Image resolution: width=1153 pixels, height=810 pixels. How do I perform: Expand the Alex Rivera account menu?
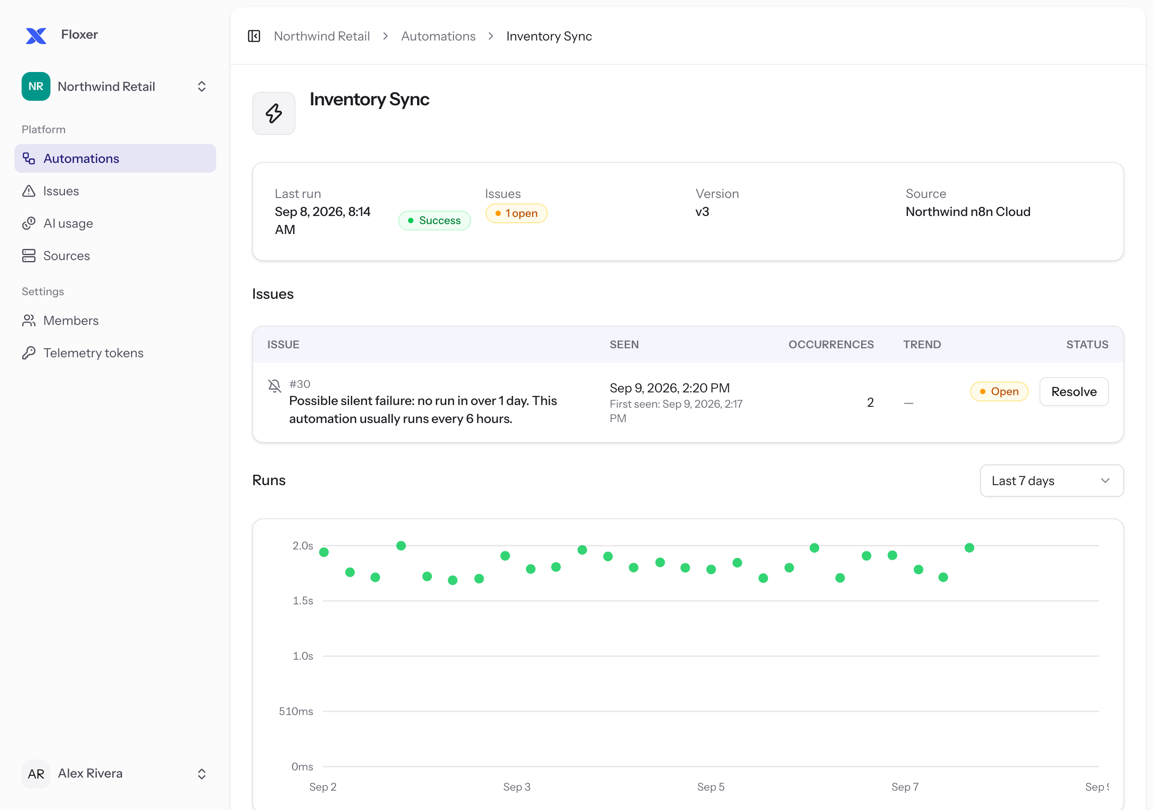click(x=202, y=774)
